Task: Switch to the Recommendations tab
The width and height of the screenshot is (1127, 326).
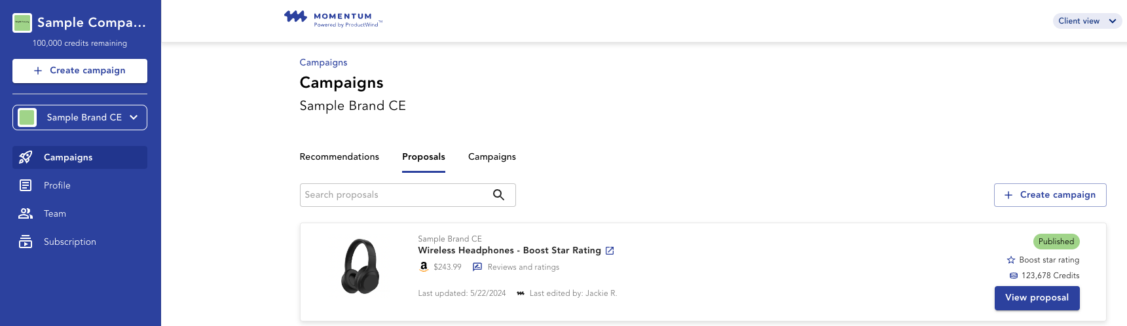Action: [339, 157]
